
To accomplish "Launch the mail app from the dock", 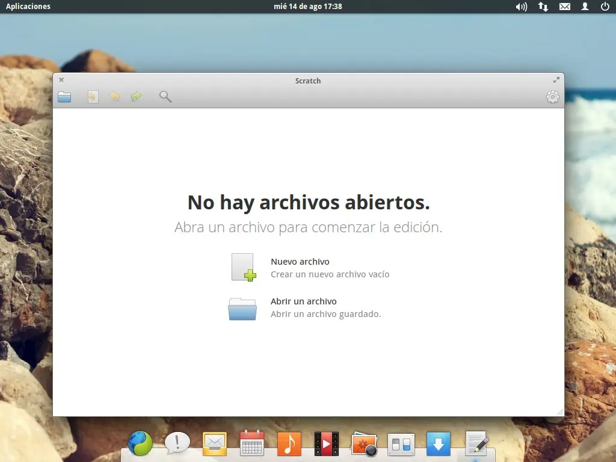I will (215, 444).
